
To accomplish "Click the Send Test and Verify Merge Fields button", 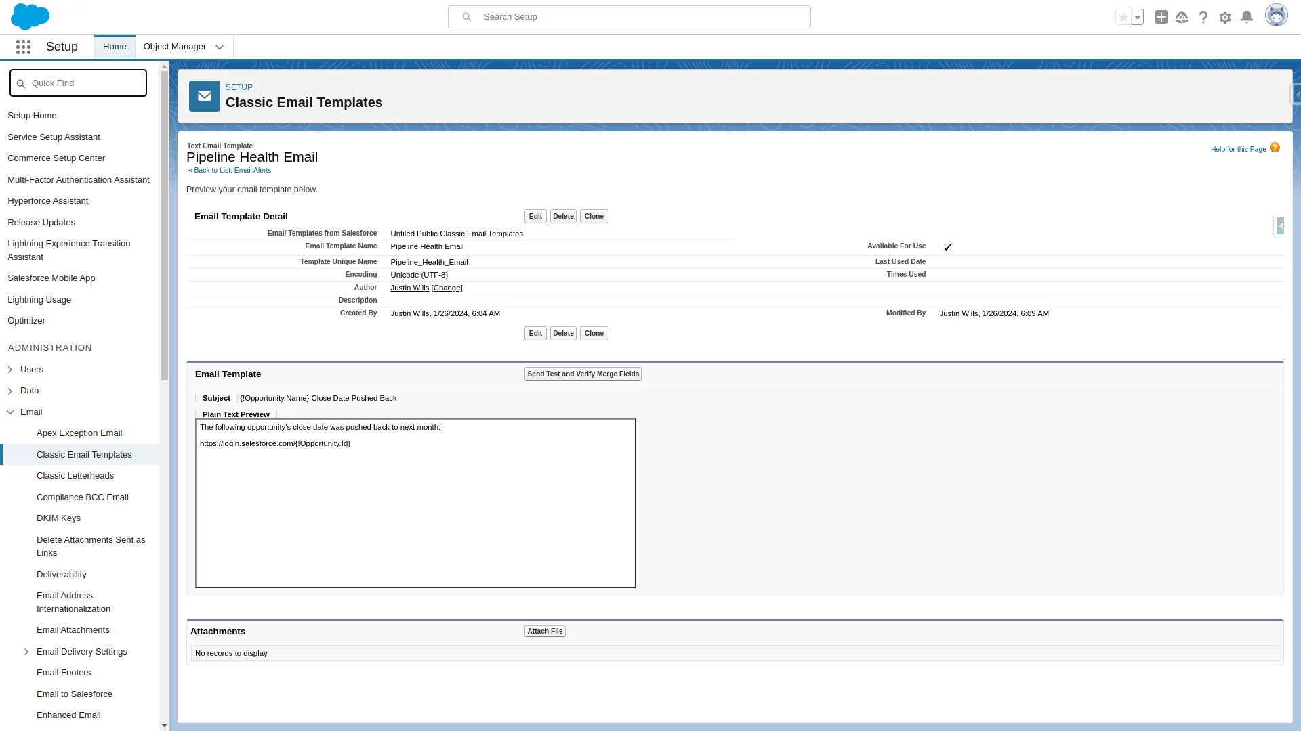I will point(583,373).
